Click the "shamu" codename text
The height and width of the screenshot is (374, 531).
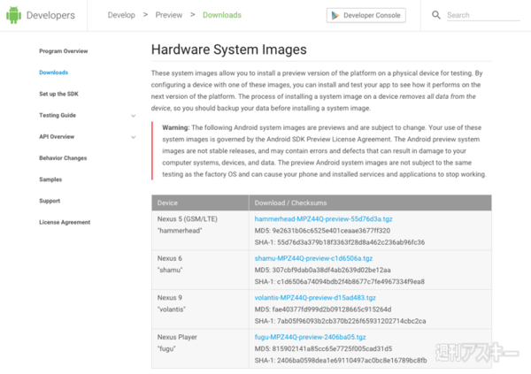tap(170, 270)
